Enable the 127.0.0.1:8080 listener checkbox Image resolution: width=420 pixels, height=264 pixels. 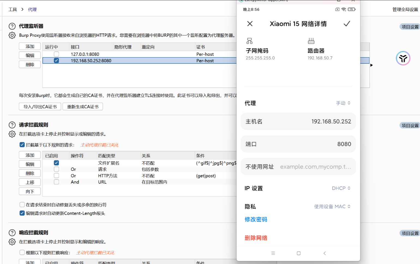(56, 54)
